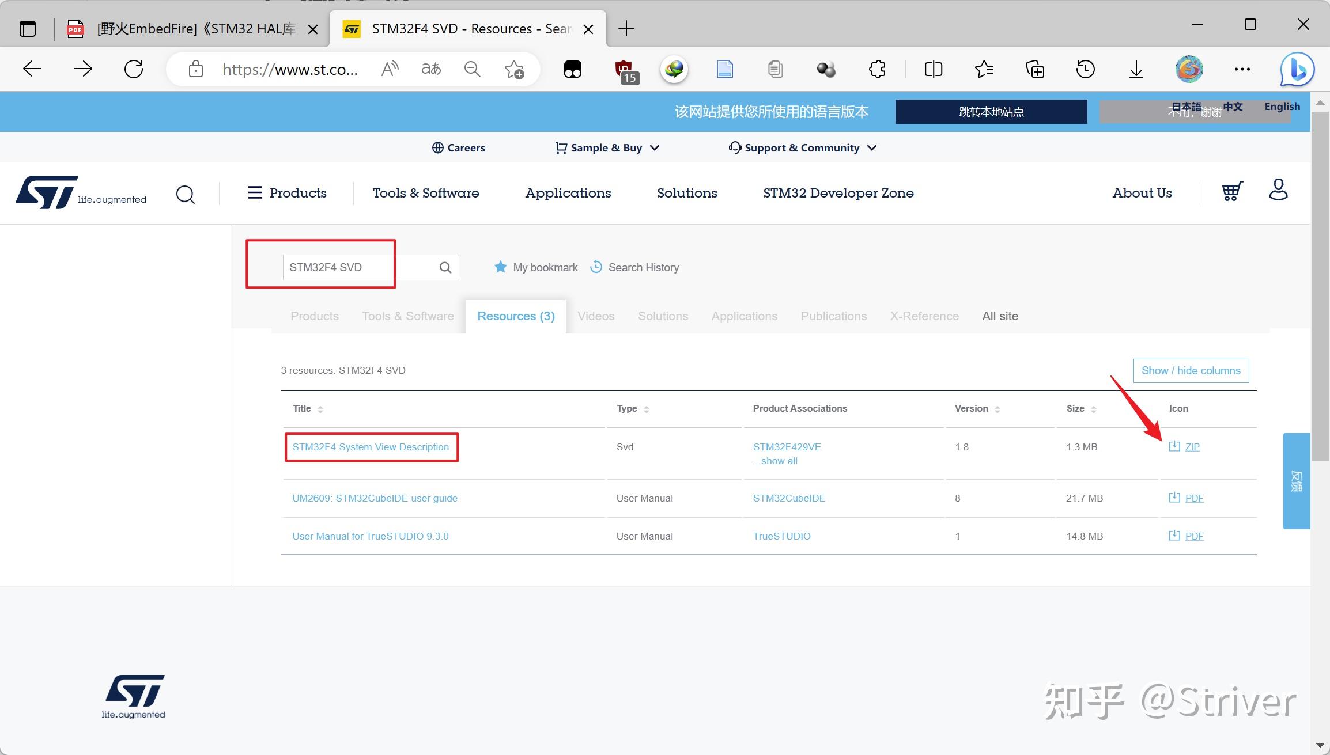1330x755 pixels.
Task: Open the Products hamburger menu
Action: point(287,192)
